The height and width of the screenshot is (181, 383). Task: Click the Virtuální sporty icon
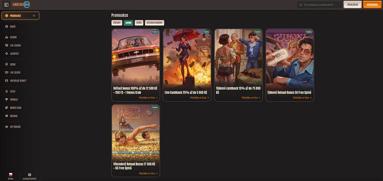click(x=7, y=80)
